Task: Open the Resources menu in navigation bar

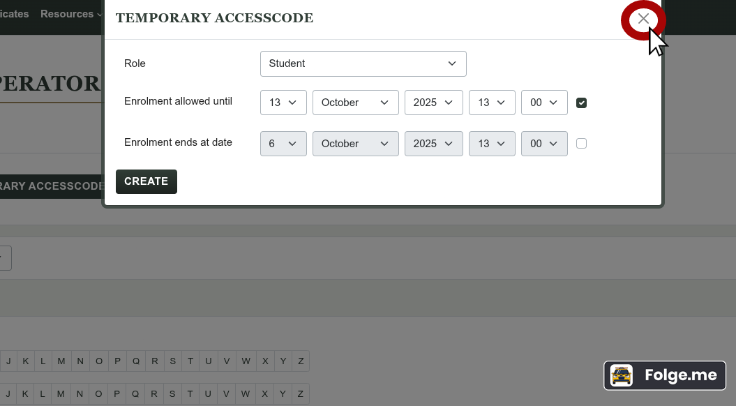Action: (x=70, y=14)
